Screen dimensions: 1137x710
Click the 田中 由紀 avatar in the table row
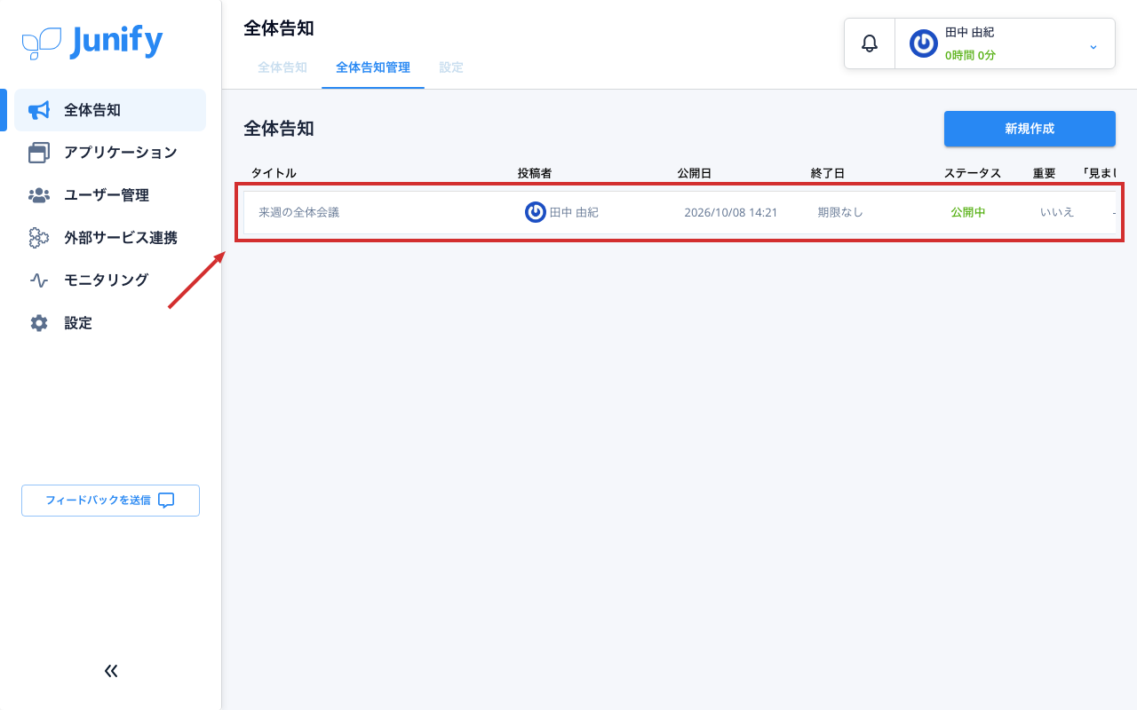point(536,212)
